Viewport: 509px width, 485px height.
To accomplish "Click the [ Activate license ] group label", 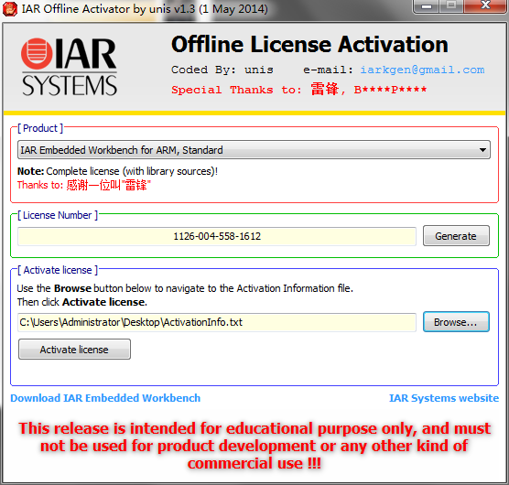I will (x=58, y=270).
